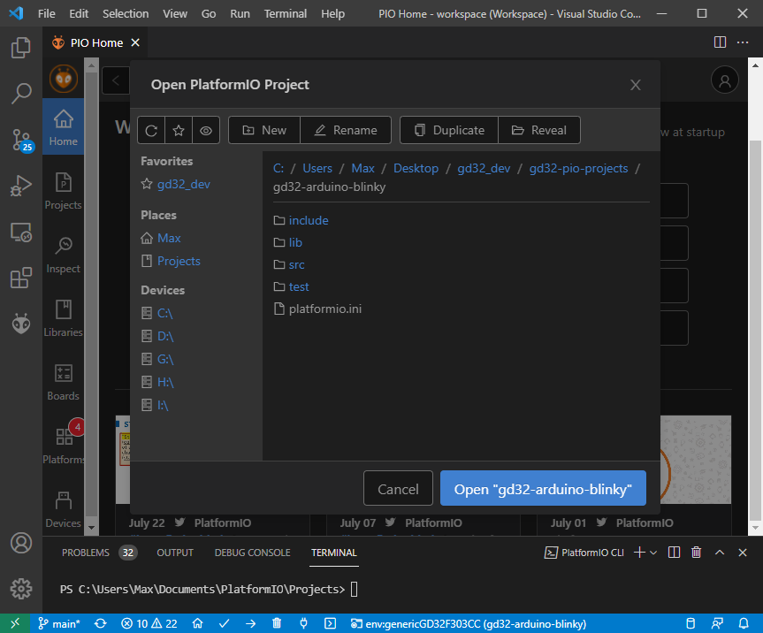Go to PIO Home section

pyautogui.click(x=64, y=127)
